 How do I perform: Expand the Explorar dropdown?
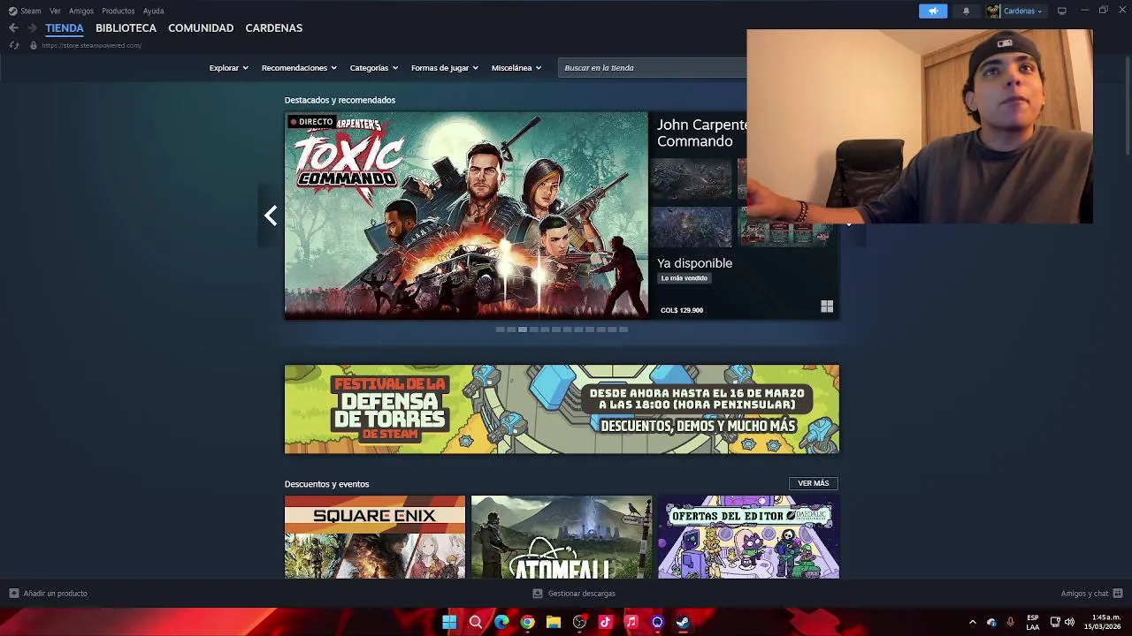point(228,68)
